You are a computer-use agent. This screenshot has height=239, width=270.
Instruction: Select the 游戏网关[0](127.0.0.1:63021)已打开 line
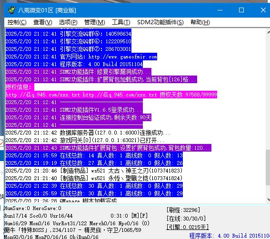pos(85,140)
